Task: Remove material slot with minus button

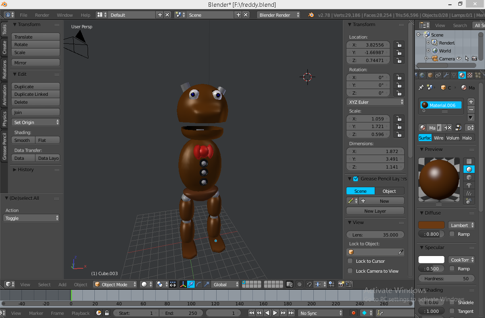Action: point(471,110)
